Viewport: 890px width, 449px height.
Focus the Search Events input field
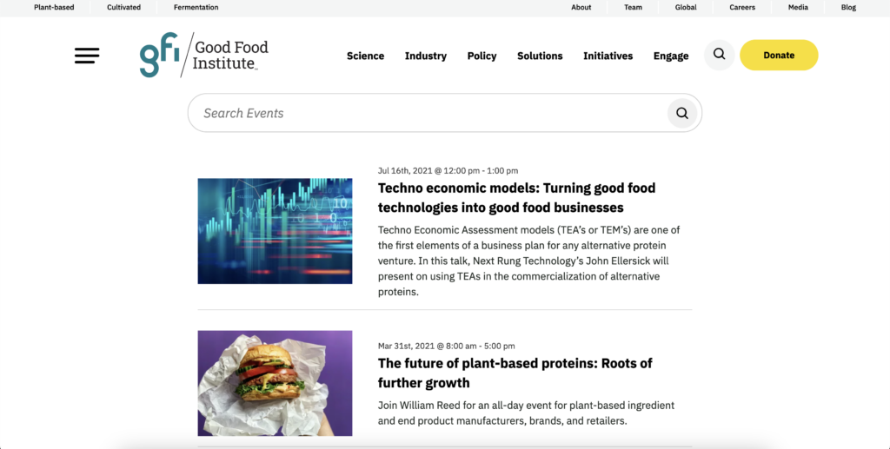click(426, 113)
